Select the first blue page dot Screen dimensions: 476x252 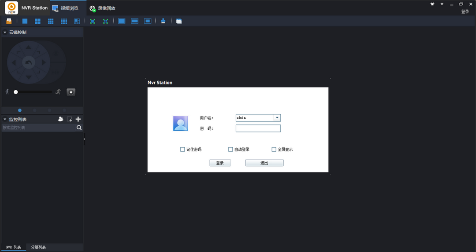(20, 110)
